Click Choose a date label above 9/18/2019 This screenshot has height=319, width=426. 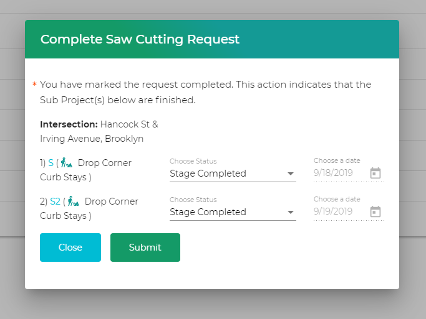[337, 160]
